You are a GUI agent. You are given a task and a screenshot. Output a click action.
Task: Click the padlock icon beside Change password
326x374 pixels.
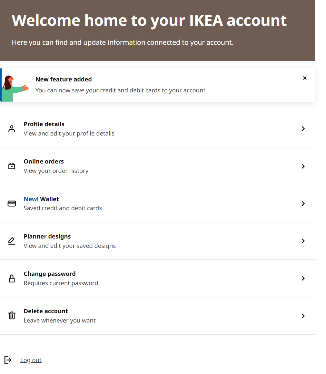click(x=12, y=278)
